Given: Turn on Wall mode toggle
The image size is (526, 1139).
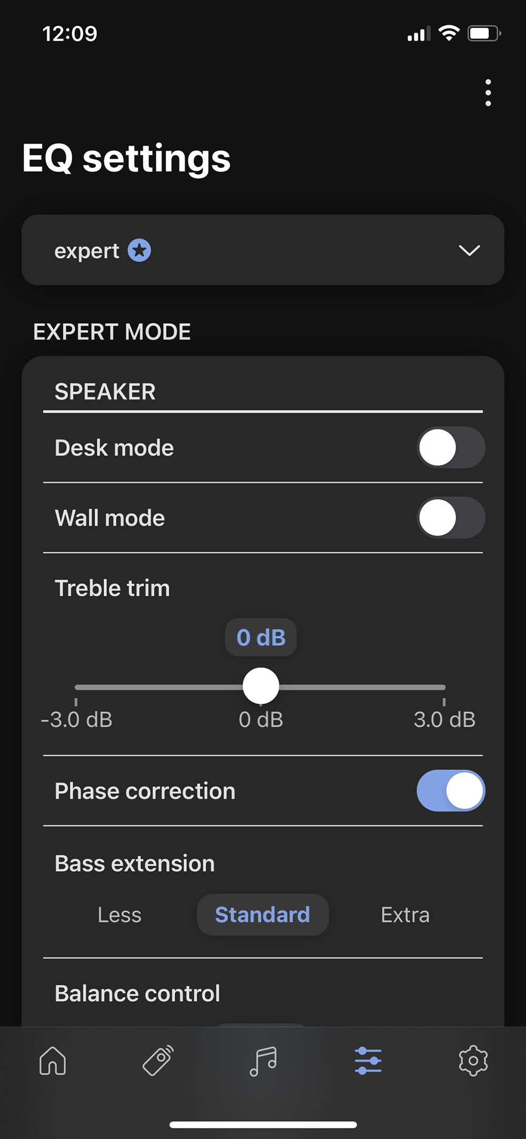Looking at the screenshot, I should [x=451, y=517].
